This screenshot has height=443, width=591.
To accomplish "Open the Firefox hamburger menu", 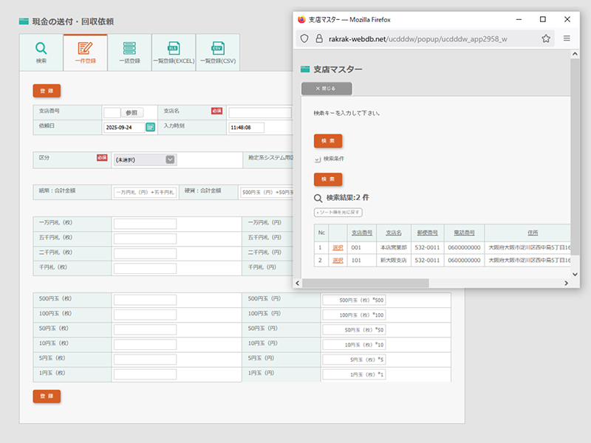I will [567, 38].
